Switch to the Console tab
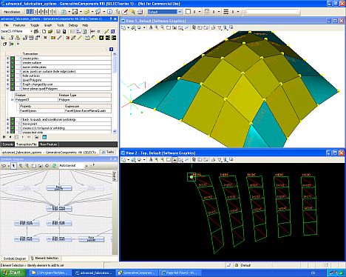This screenshot has height=277, width=346. pyautogui.click(x=7, y=144)
